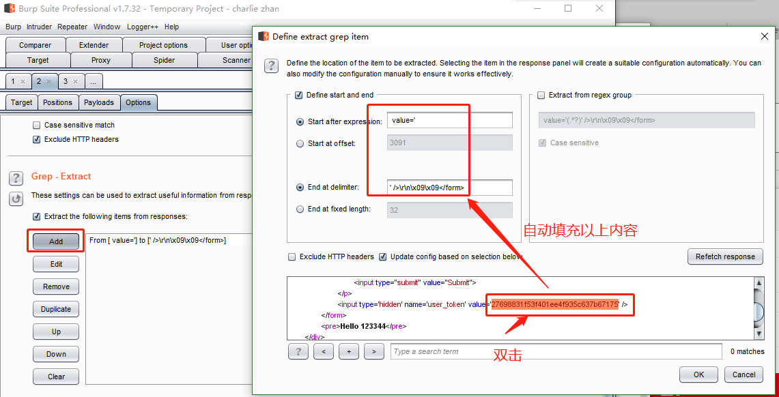Click the Up button
The image size is (779, 397).
56,332
